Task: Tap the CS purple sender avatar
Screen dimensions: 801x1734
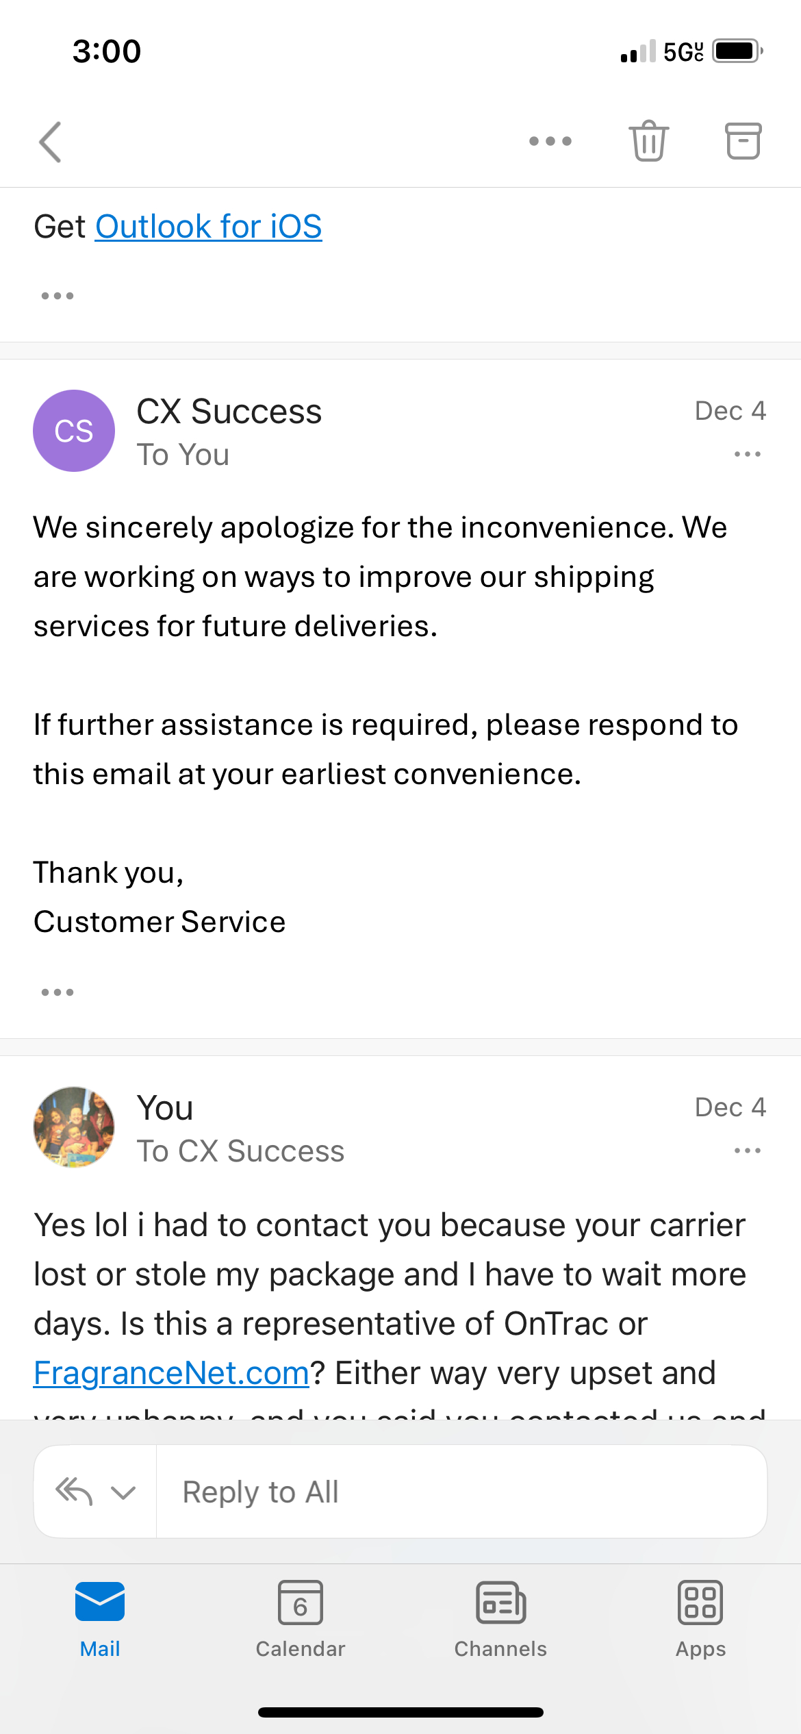Action: 74,431
